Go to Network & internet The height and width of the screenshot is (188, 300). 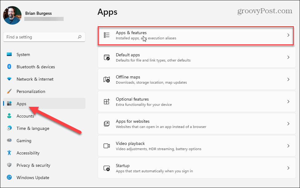pos(44,79)
